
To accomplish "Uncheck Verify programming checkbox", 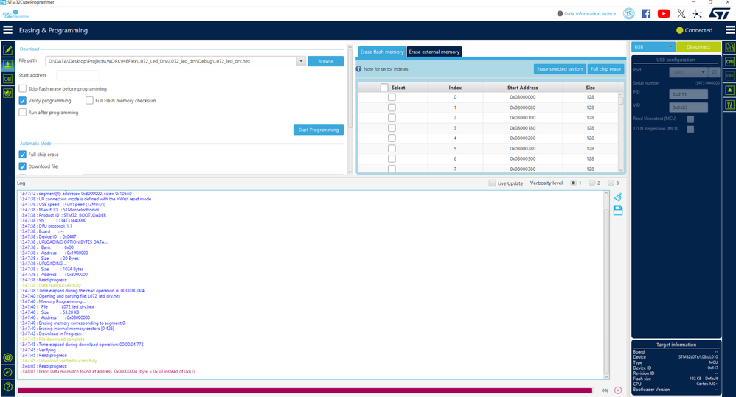I will pos(23,100).
